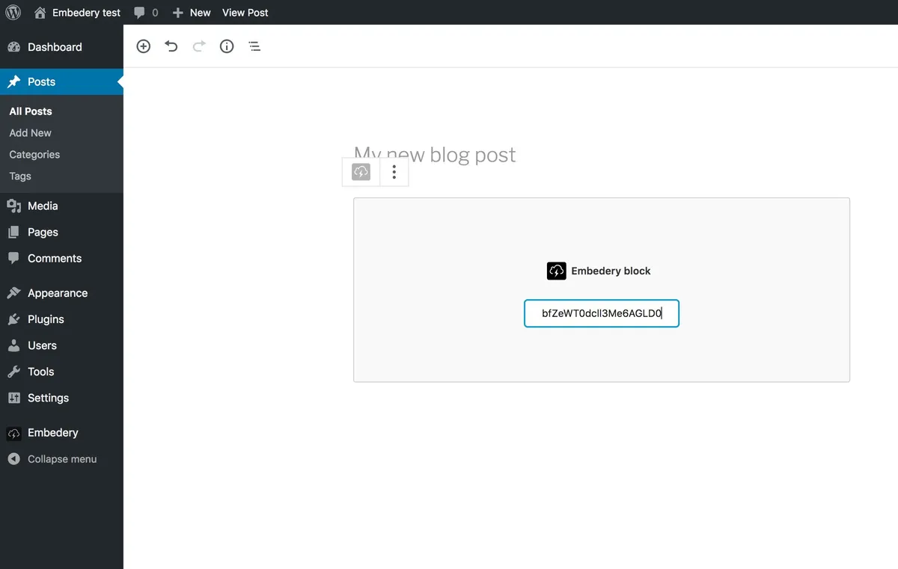
Task: Undo the last change
Action: coord(171,46)
